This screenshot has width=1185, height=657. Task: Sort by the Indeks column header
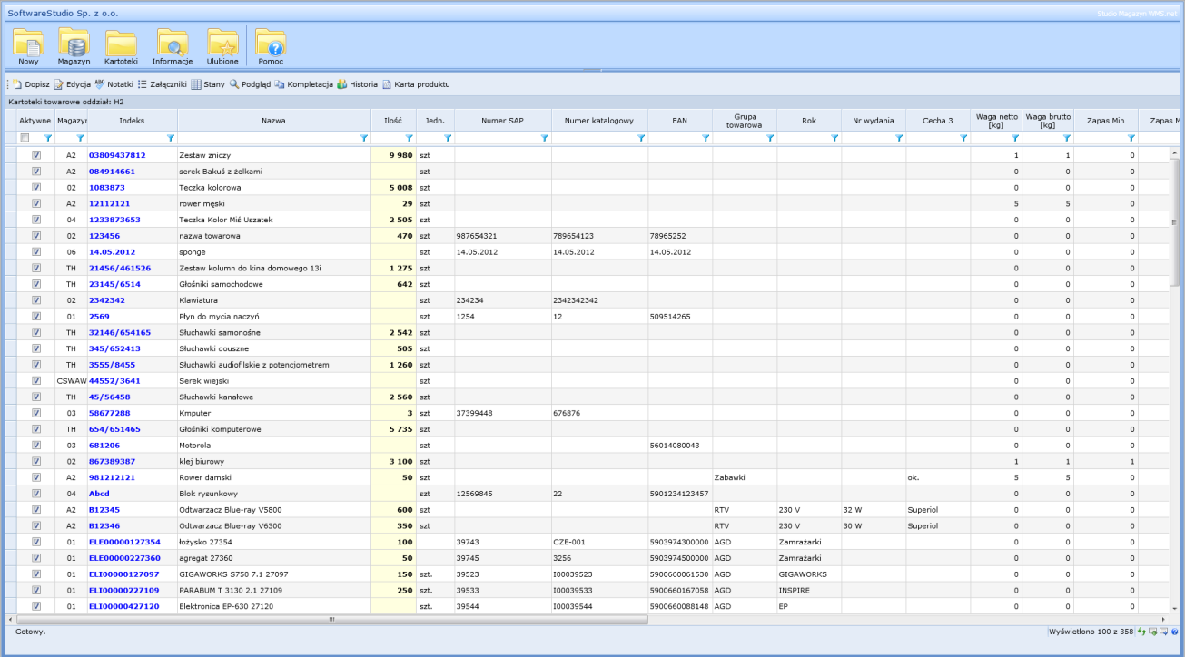(x=133, y=120)
